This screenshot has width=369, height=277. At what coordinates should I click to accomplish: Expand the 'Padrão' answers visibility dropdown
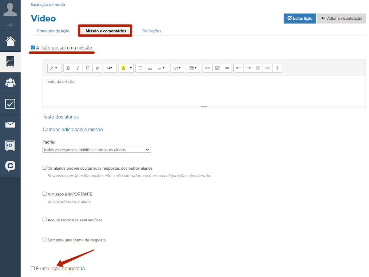pos(97,150)
